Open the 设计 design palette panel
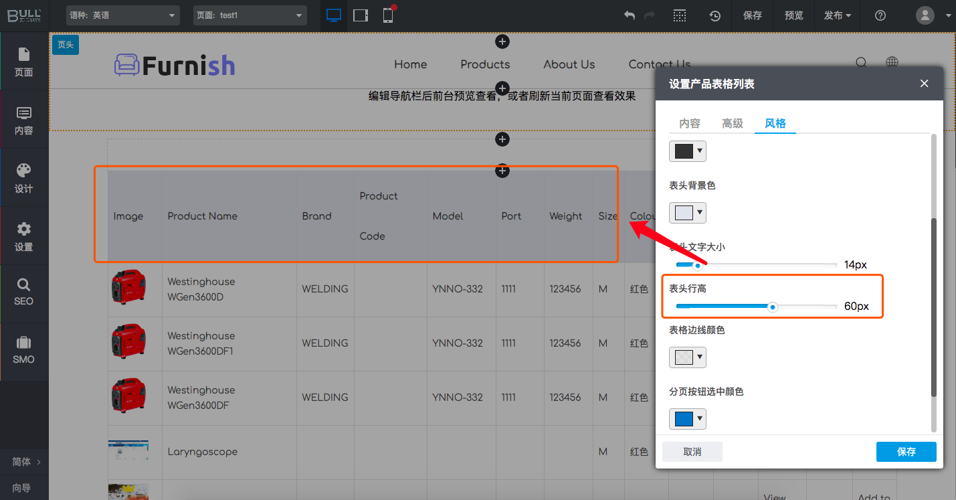Viewport: 956px width, 500px height. pyautogui.click(x=24, y=177)
